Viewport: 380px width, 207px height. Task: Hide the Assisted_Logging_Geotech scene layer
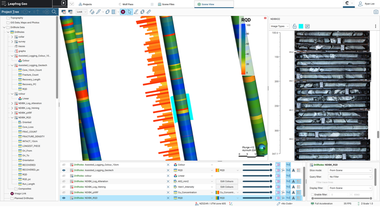point(64,170)
